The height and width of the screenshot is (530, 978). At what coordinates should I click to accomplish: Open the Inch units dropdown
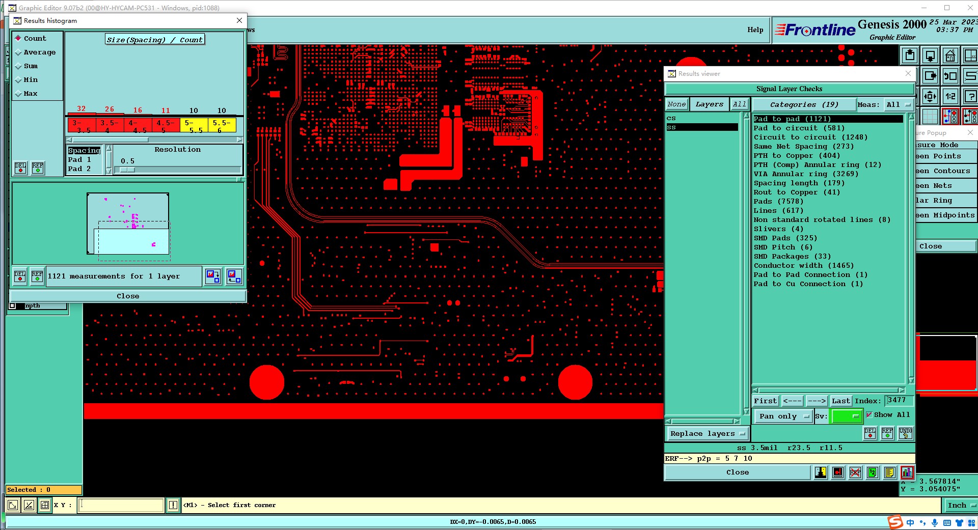coord(961,505)
